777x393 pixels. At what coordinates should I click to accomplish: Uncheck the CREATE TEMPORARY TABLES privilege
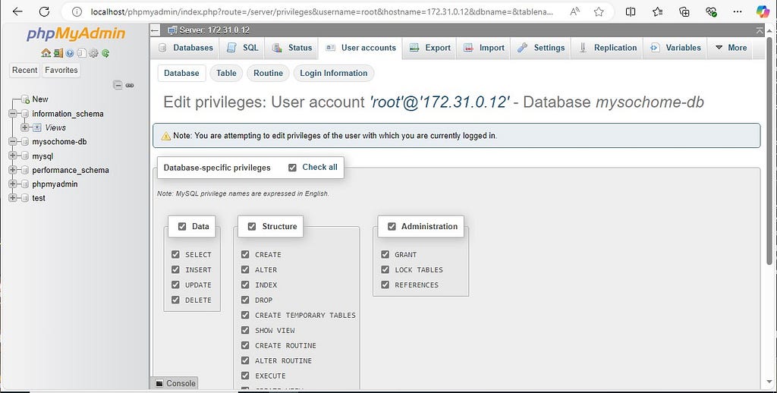click(245, 315)
